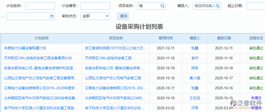Click 填报人 柯英

pos(195,68)
